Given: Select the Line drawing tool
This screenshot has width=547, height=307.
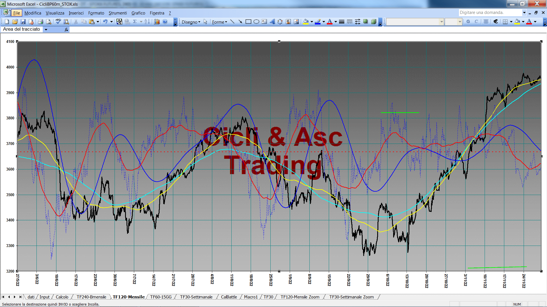Looking at the screenshot, I should point(232,22).
